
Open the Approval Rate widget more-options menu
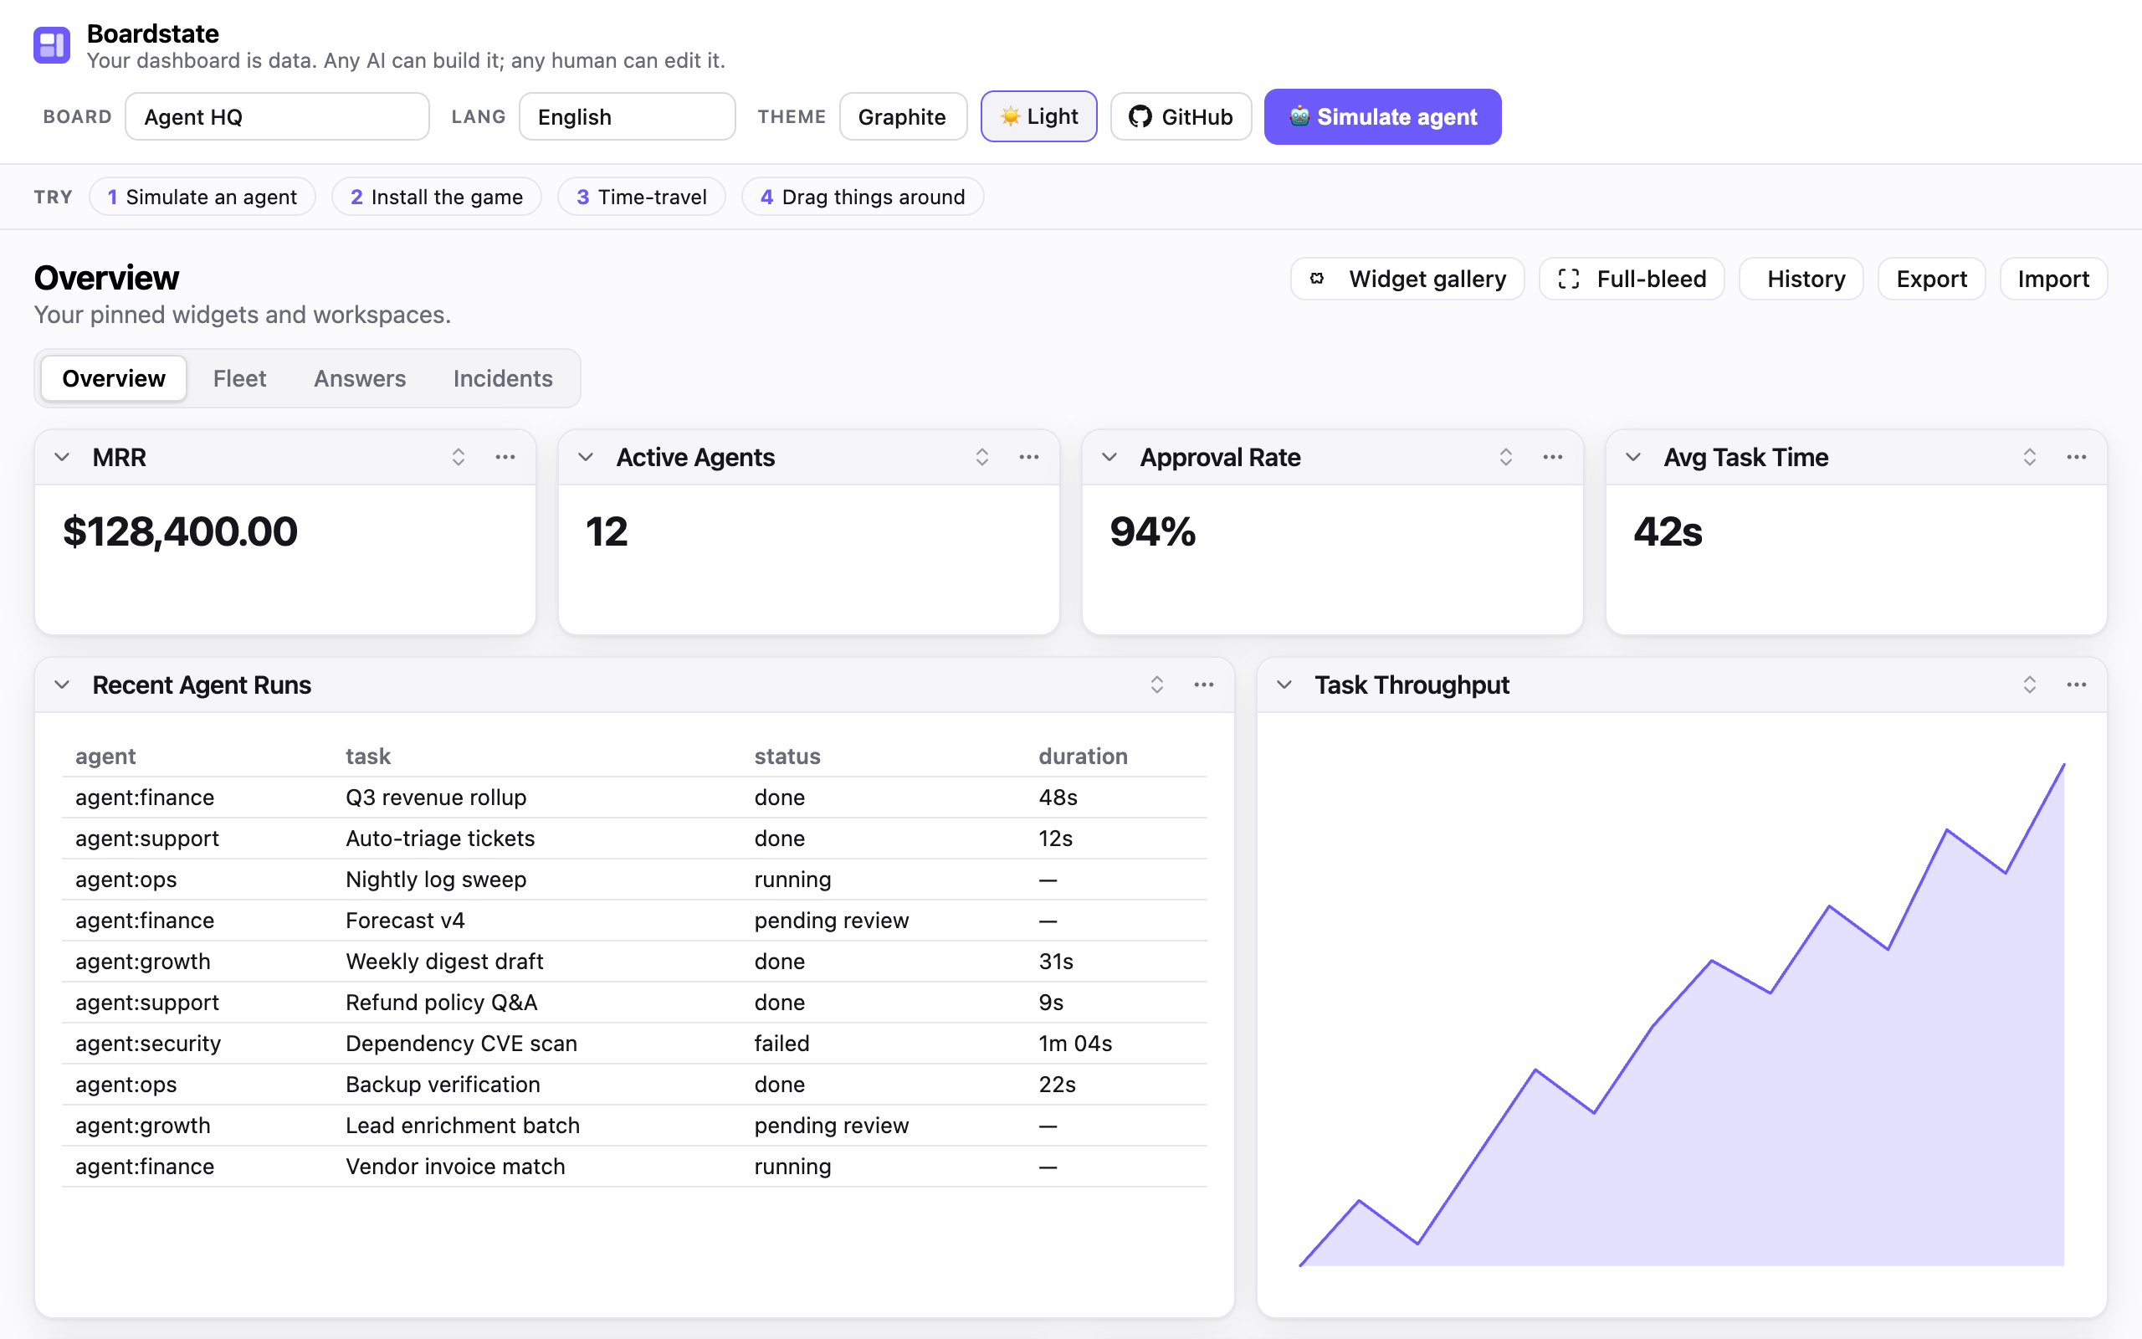[1552, 457]
